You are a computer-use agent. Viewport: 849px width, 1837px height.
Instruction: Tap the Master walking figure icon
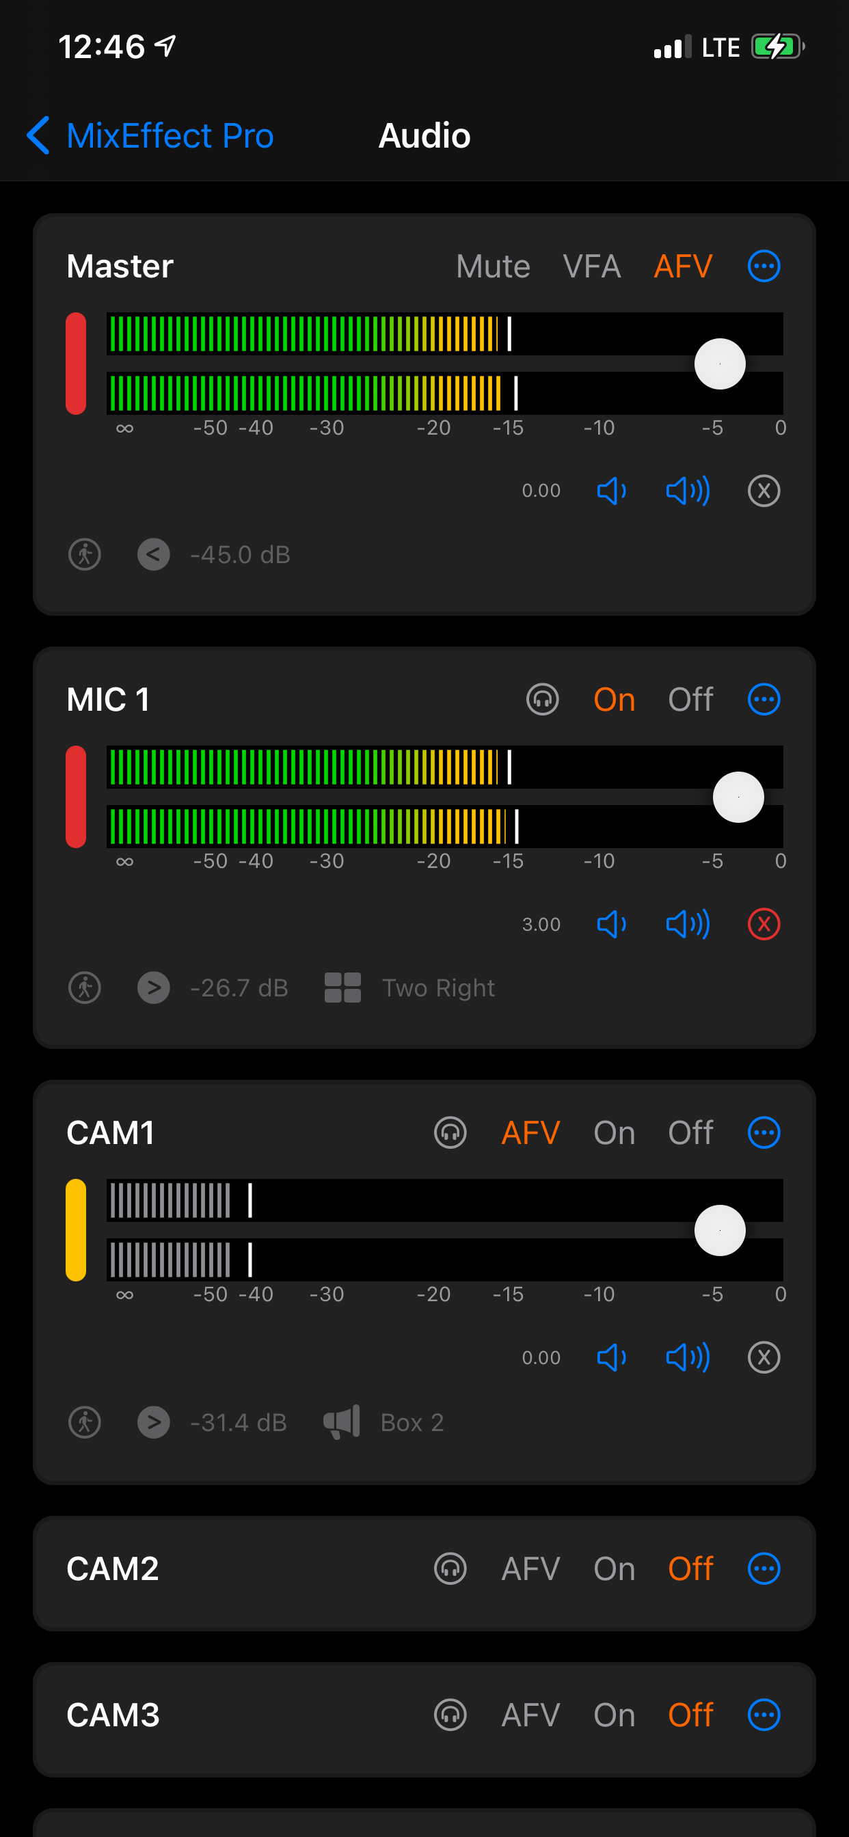tap(85, 555)
